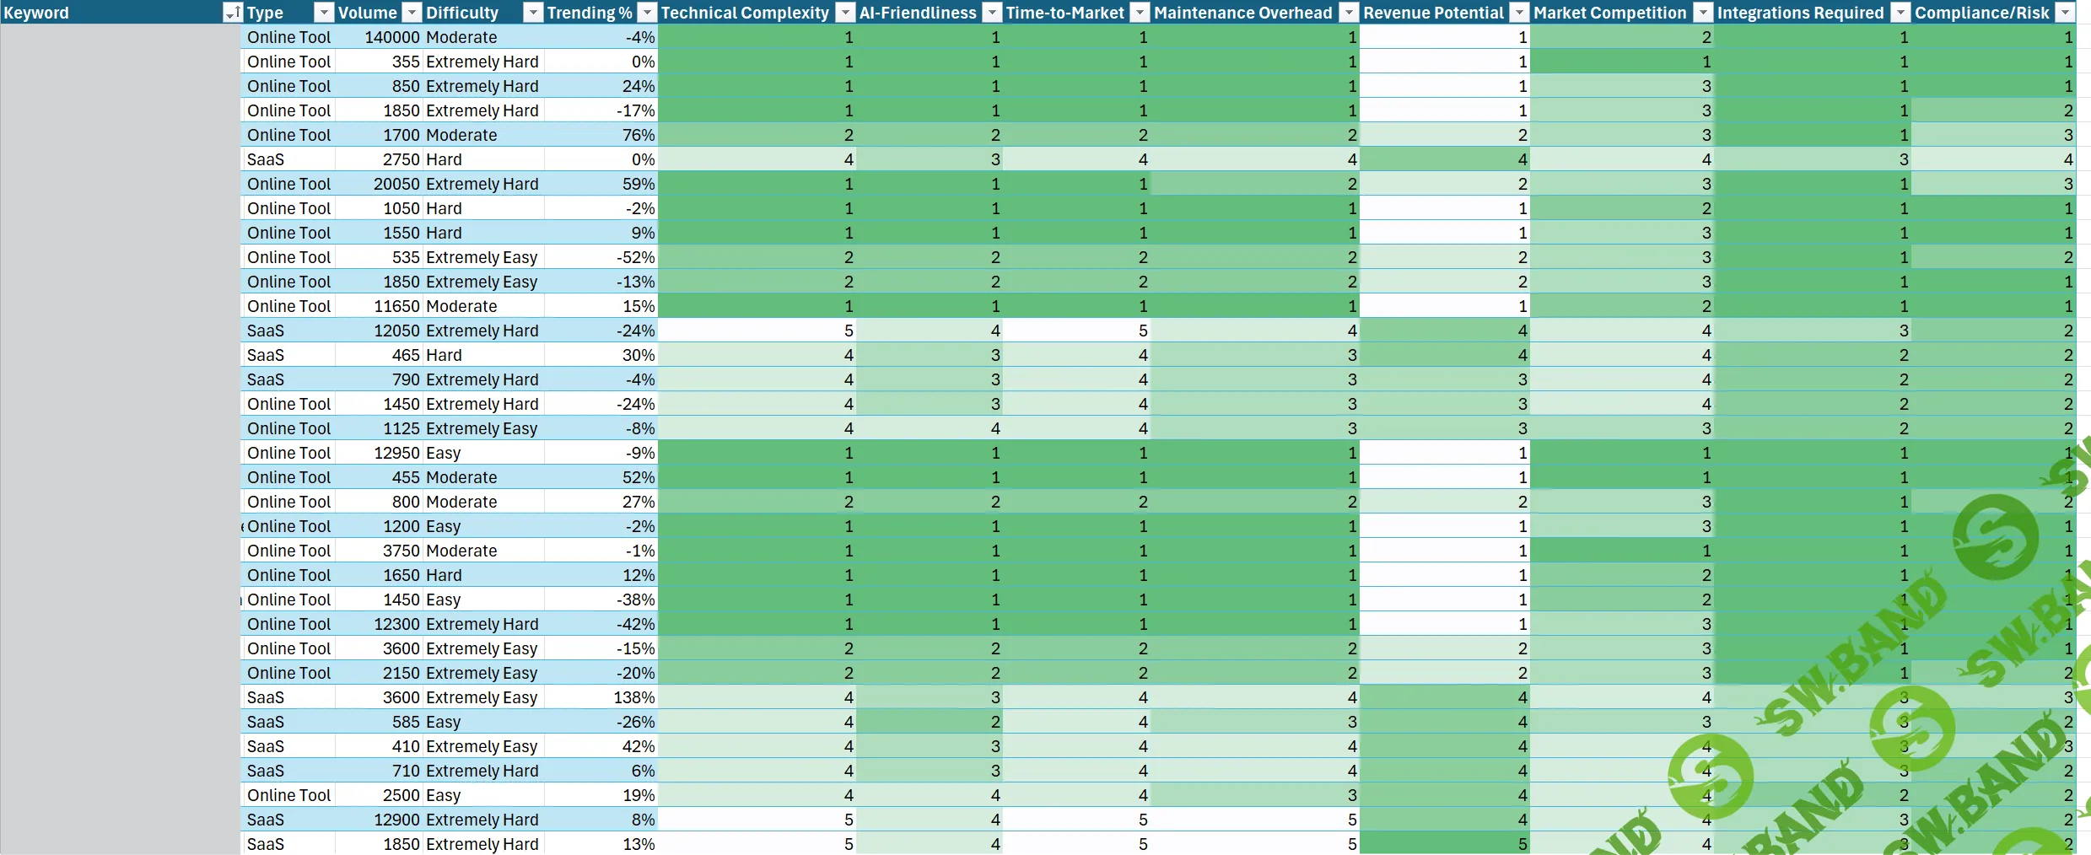Viewport: 2091px width, 855px height.
Task: Click the -52% trending cell
Action: (601, 257)
